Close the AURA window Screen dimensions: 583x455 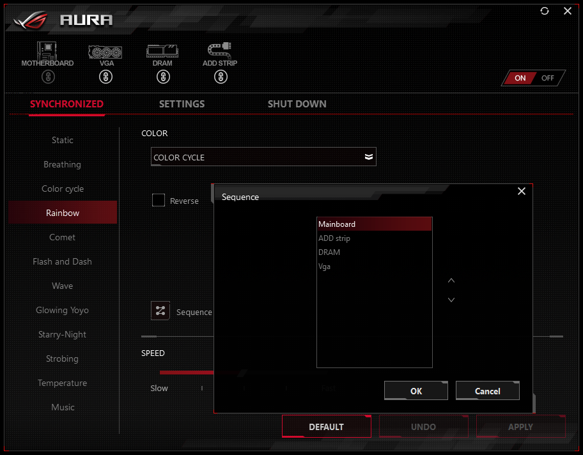[568, 11]
